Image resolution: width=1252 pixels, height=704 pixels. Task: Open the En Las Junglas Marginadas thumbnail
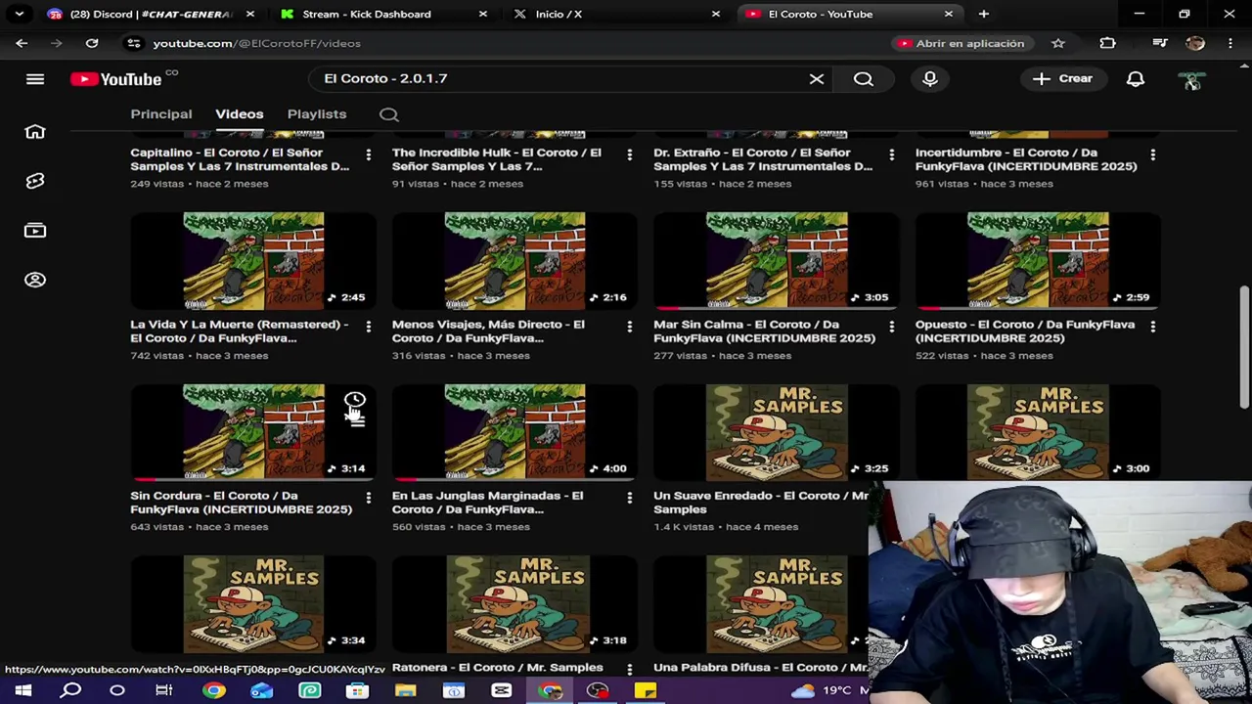(514, 432)
